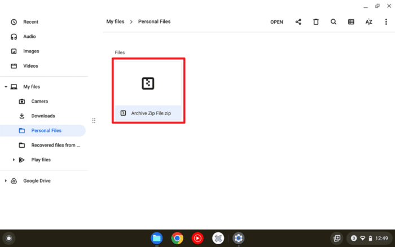Click the Images picture icon
Viewport: 395px width, 247px height.
(x=14, y=51)
